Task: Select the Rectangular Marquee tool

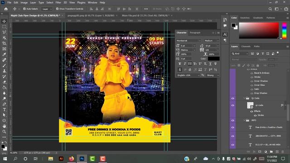Action: 4,27
